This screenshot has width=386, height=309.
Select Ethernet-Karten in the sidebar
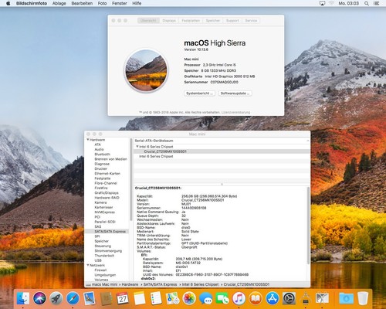107,174
